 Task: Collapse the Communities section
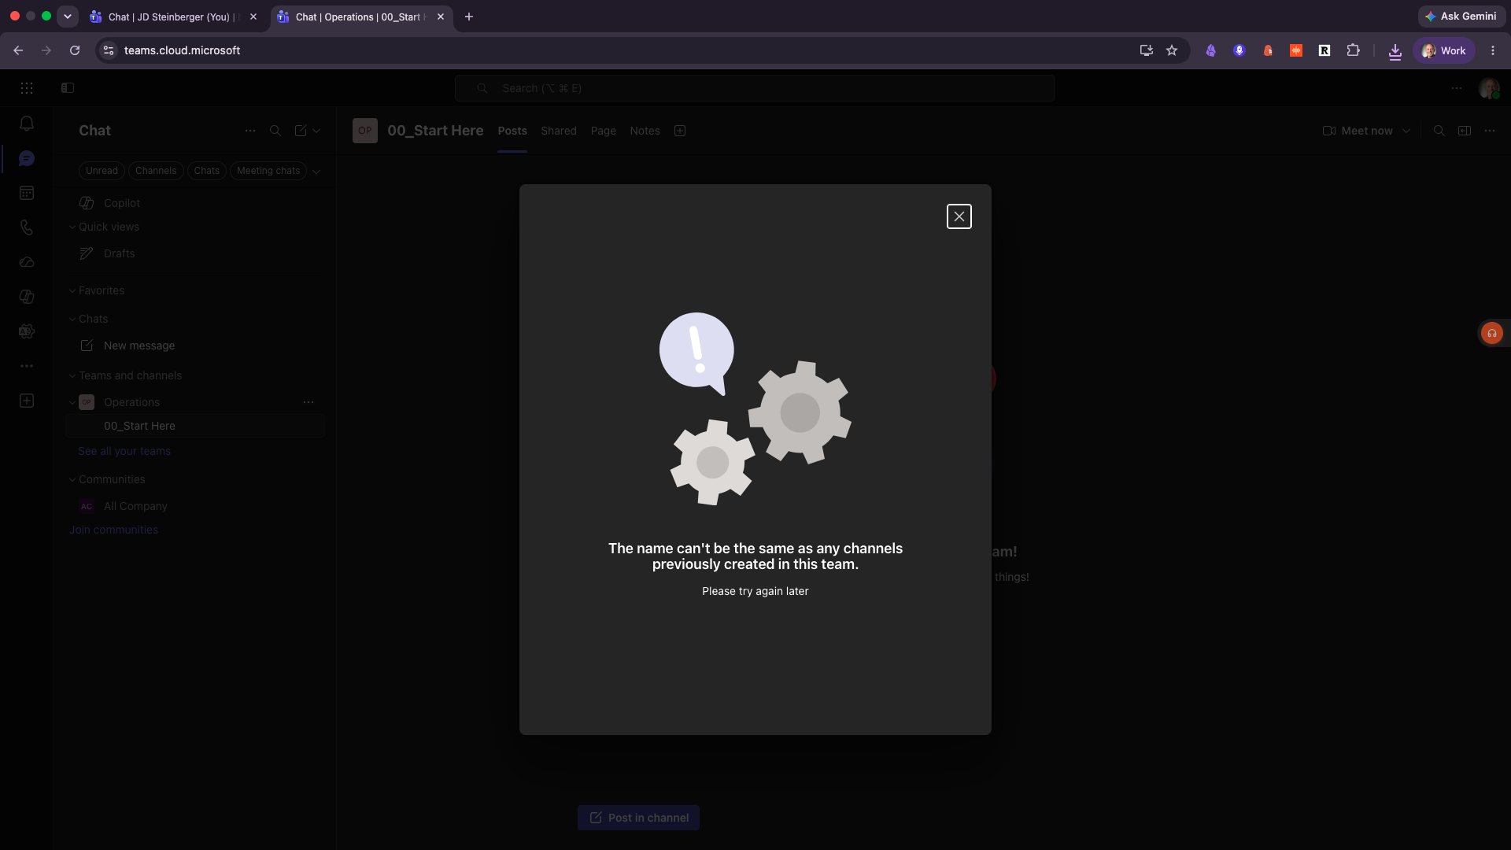click(x=72, y=480)
